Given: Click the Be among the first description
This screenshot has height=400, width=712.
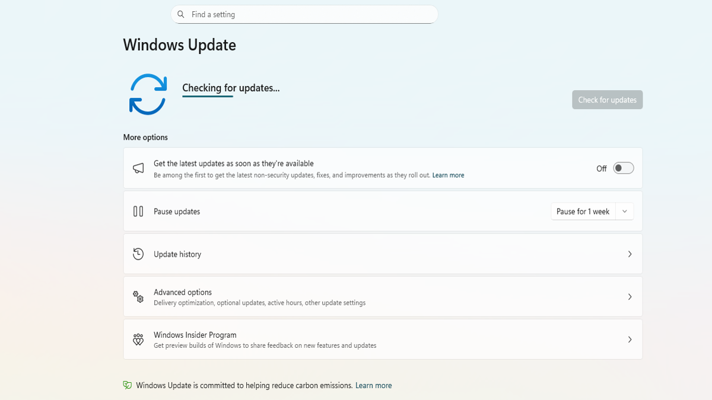Looking at the screenshot, I should click(292, 175).
